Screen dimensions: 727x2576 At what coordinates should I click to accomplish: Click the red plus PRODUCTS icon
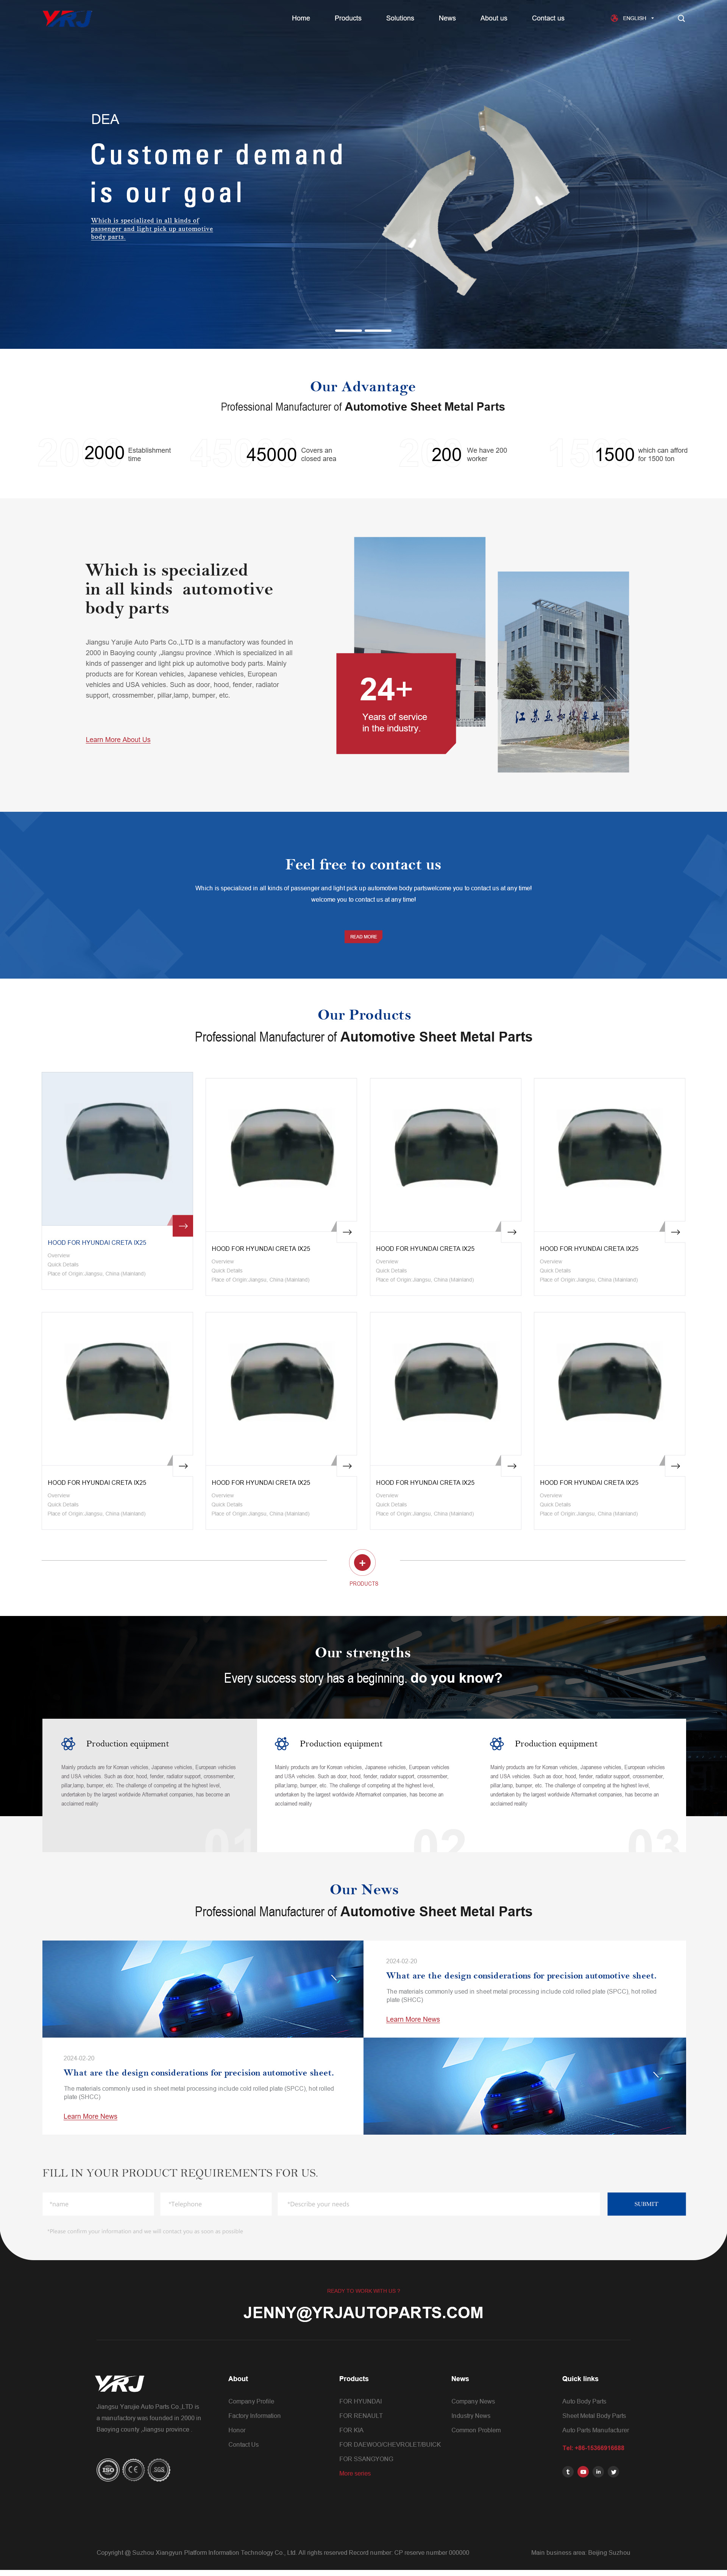coord(362,1562)
